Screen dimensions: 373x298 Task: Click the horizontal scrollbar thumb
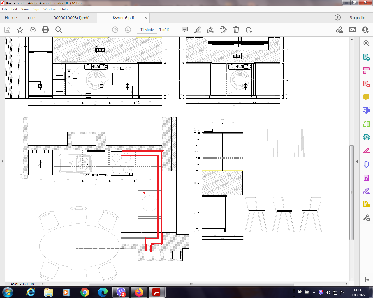click(x=191, y=284)
